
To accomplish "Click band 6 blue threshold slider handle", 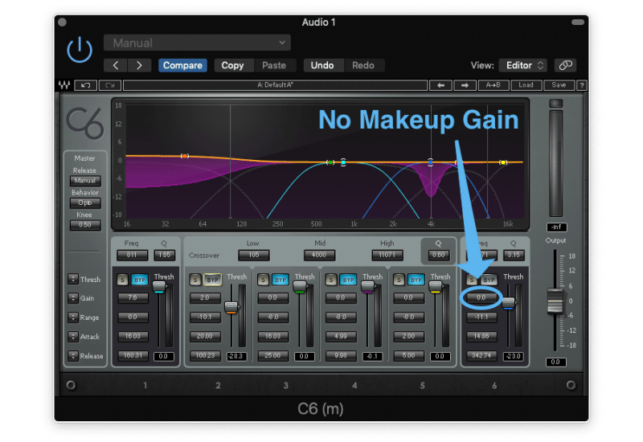I will (x=509, y=303).
